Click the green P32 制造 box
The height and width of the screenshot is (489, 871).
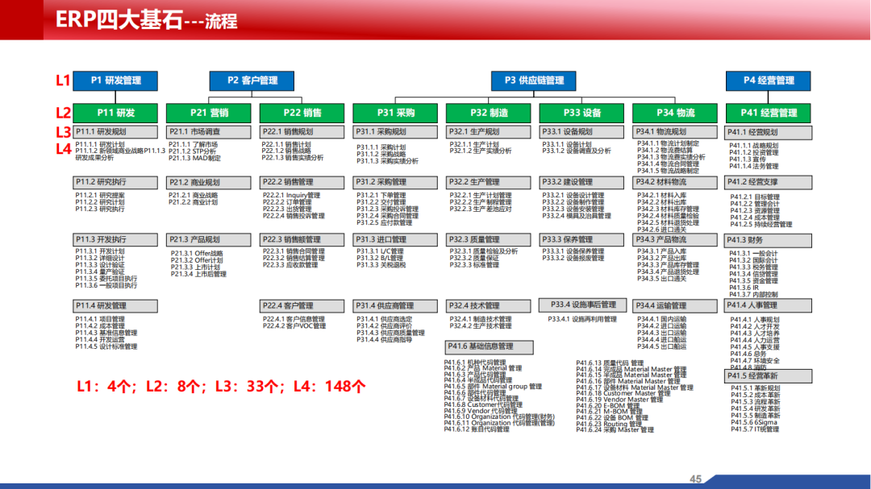pos(489,113)
